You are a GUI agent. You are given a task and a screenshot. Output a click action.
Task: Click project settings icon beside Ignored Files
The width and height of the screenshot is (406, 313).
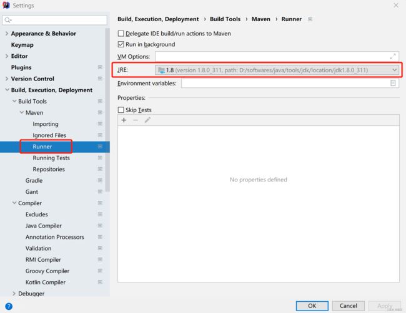click(100, 135)
